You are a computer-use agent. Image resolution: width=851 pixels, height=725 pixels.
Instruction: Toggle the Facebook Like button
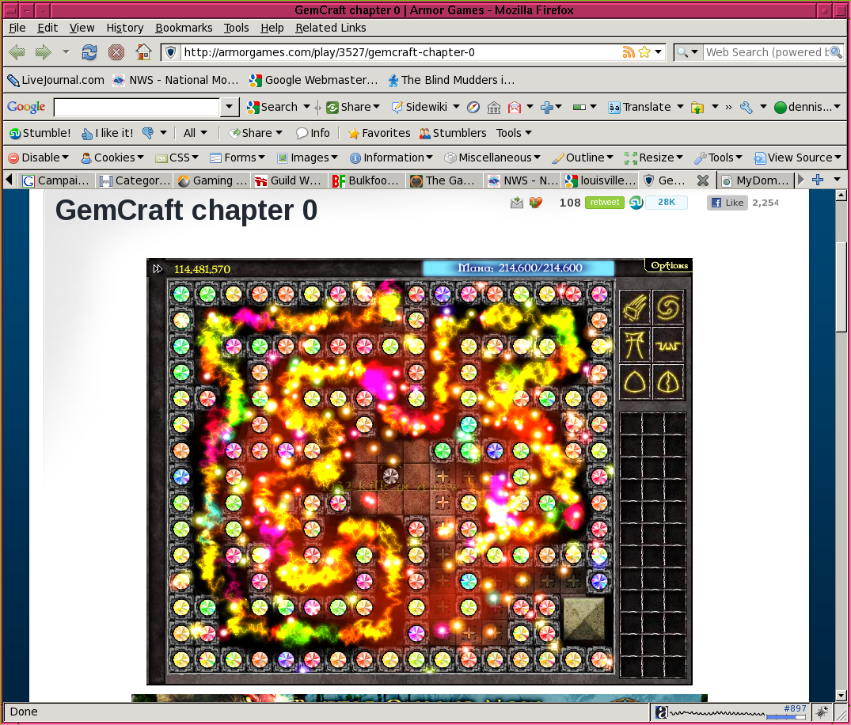tap(727, 203)
